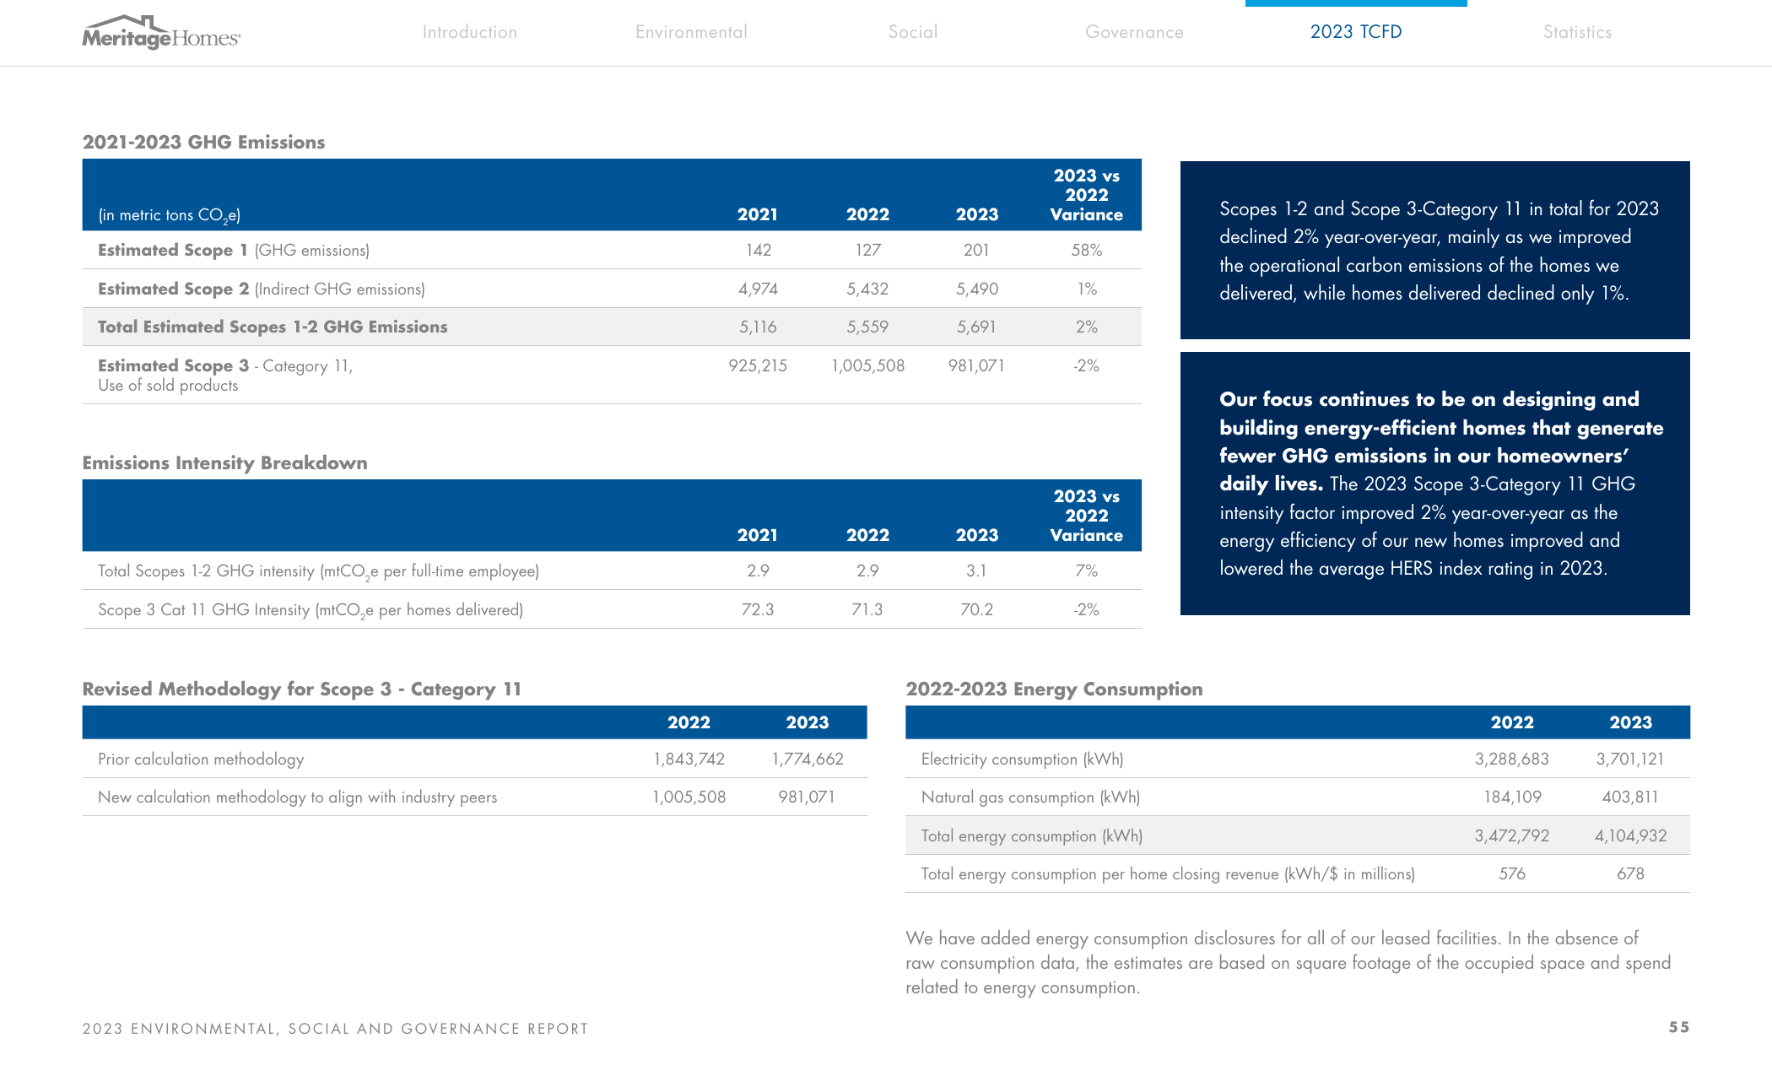This screenshot has width=1772, height=1076.
Task: Click the Scope 2 2023 value 5,490
Action: 976,289
